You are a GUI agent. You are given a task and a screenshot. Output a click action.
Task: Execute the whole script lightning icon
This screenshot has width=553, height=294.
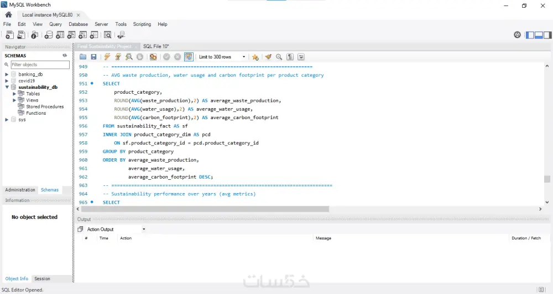click(107, 57)
